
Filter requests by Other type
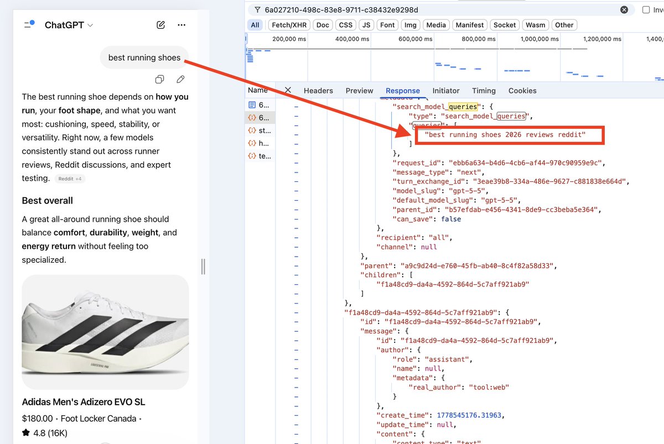point(564,25)
